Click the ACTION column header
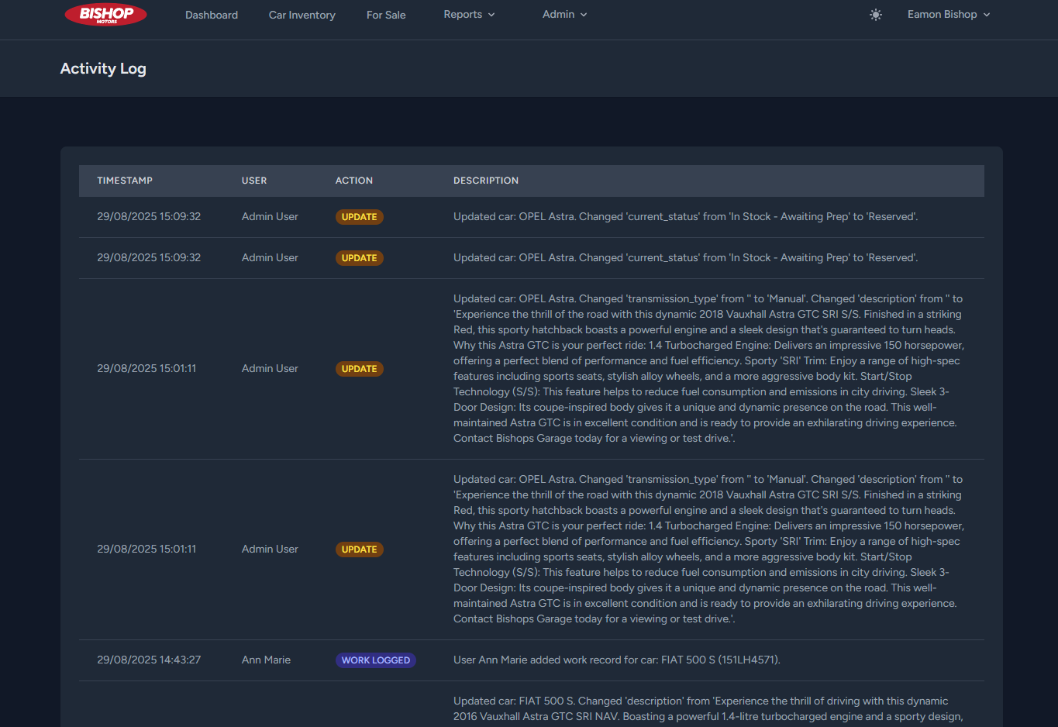Viewport: 1058px width, 727px height. [354, 180]
